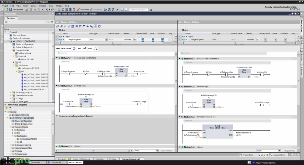Click the close branch icon
Screen dimensions: 304x165
pos(85,48)
